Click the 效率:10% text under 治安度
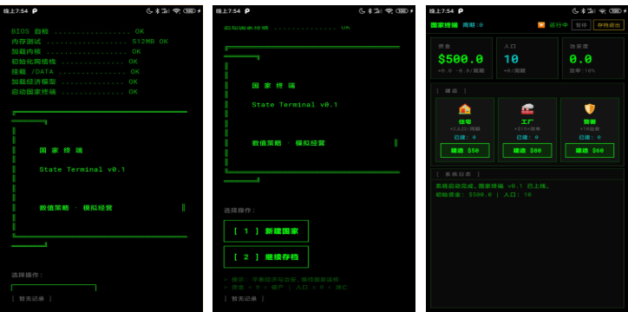628x312 pixels. (582, 71)
